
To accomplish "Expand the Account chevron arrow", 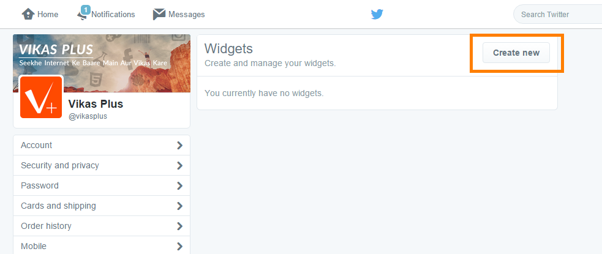I will (179, 146).
